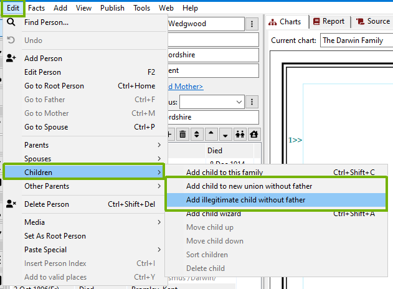Choose Add illegitimate child without father

click(x=245, y=200)
